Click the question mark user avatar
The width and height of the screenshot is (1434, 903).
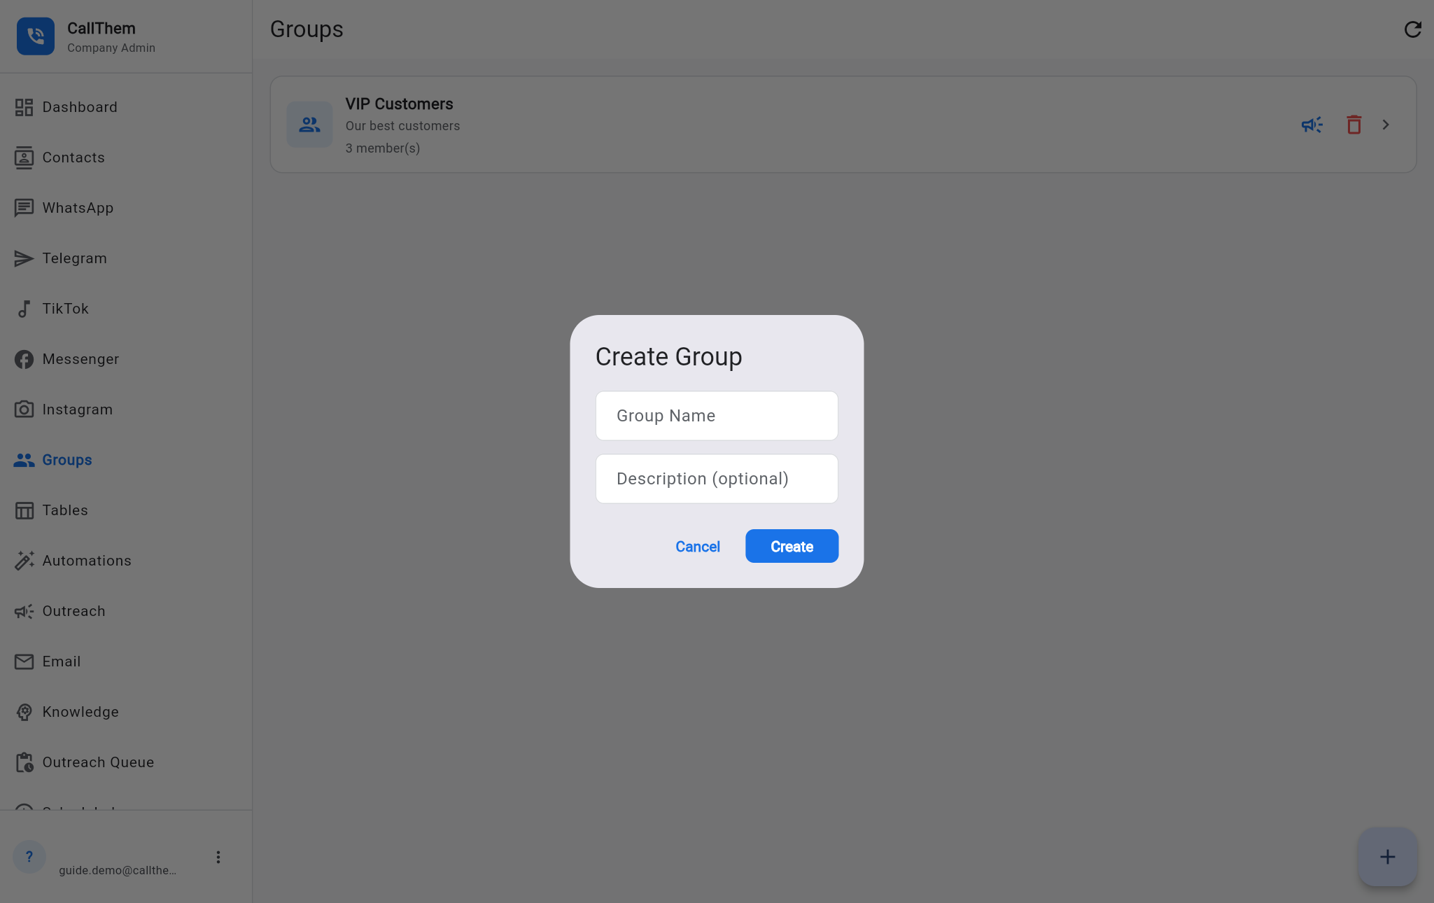[29, 857]
